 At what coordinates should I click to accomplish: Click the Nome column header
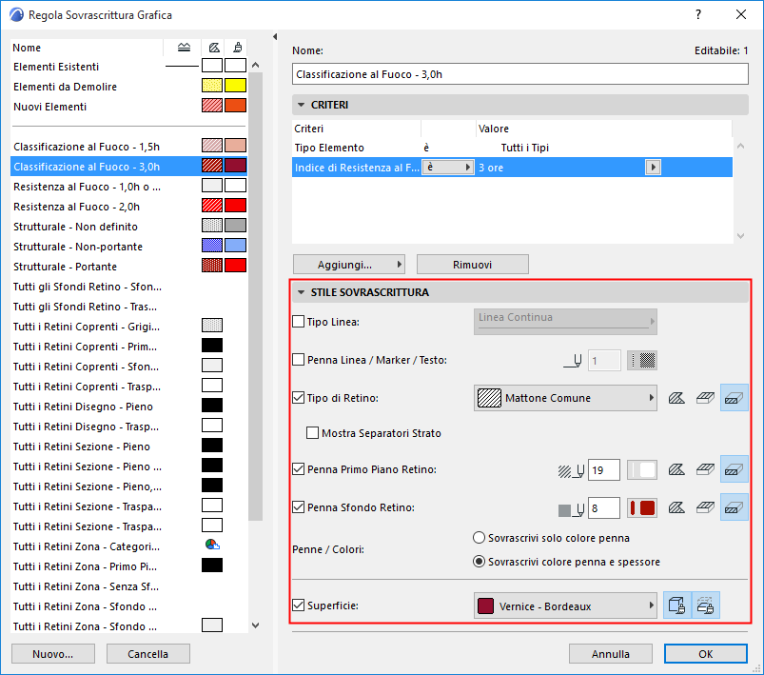coord(87,48)
